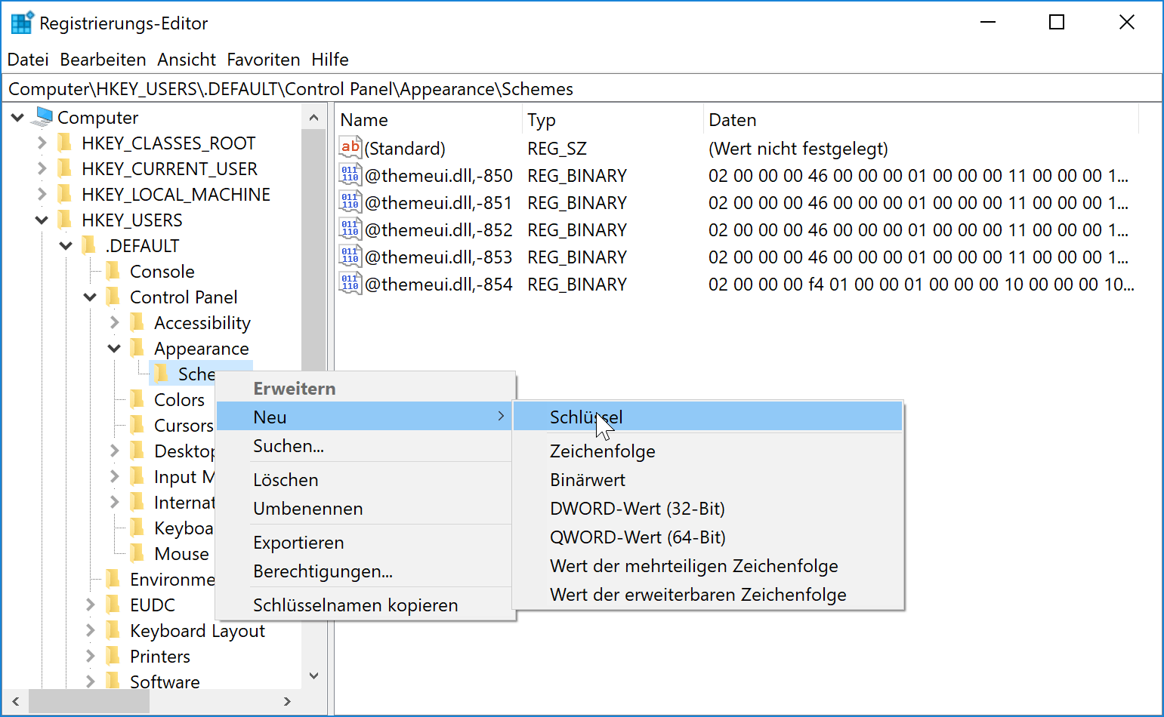Image resolution: width=1164 pixels, height=717 pixels.
Task: Click the vertical scrollbar down arrow
Action: click(x=313, y=676)
